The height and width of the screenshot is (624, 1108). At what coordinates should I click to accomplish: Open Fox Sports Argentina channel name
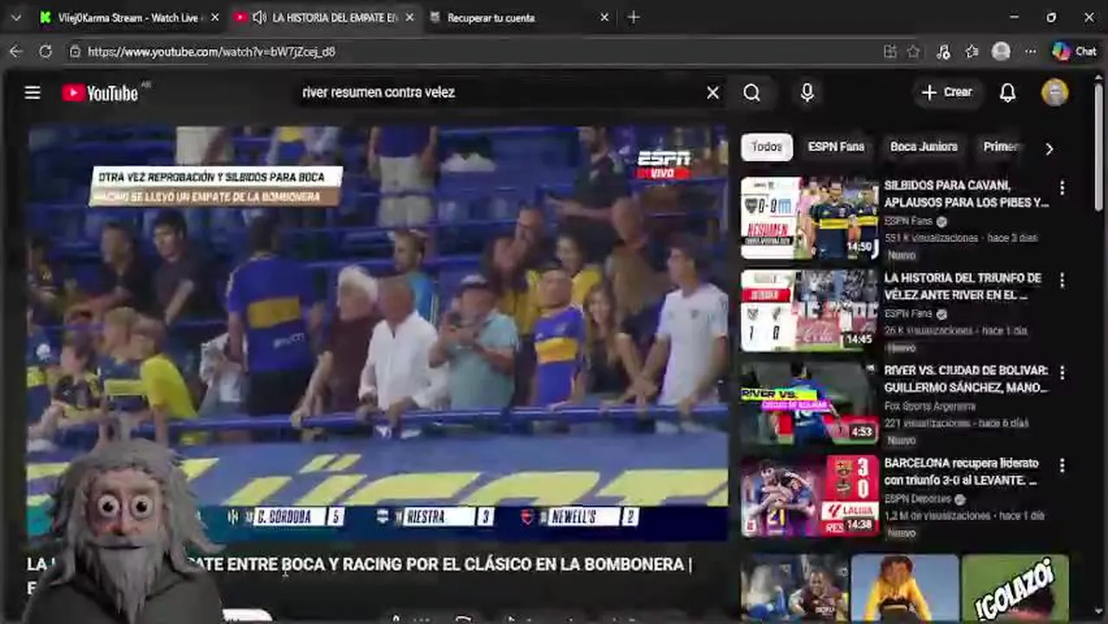pyautogui.click(x=929, y=406)
